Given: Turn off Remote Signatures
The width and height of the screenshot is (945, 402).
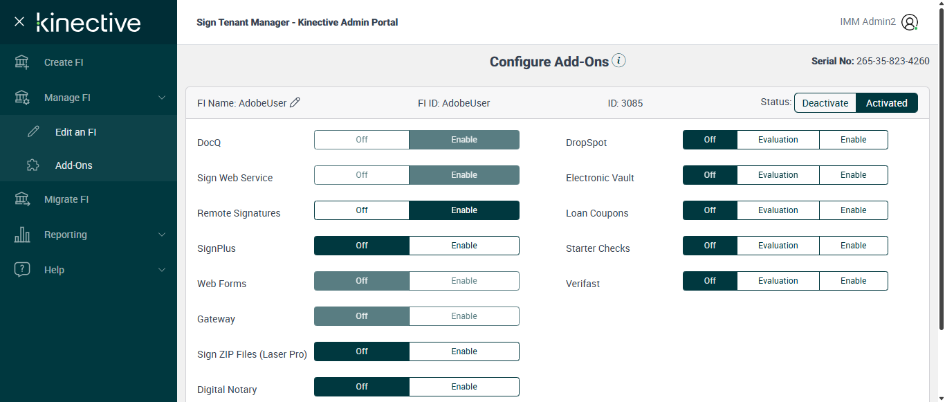Looking at the screenshot, I should (362, 210).
